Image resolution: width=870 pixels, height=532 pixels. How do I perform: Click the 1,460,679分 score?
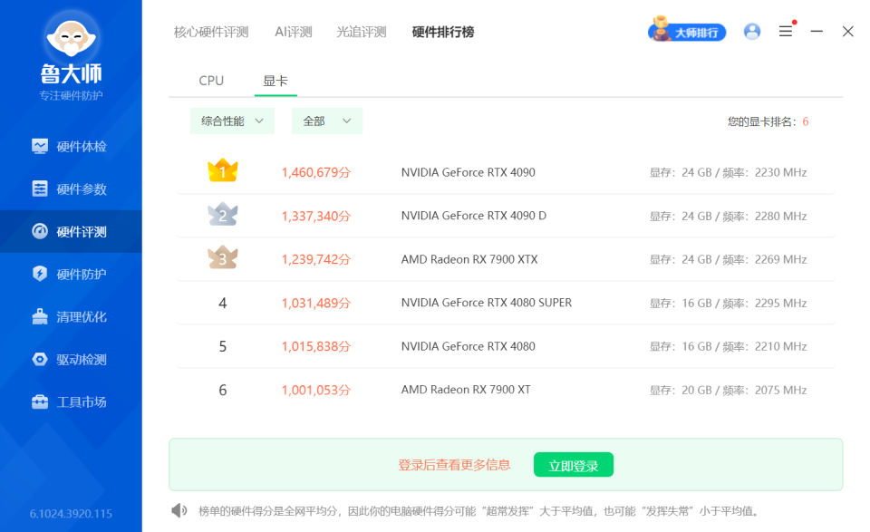pyautogui.click(x=316, y=172)
